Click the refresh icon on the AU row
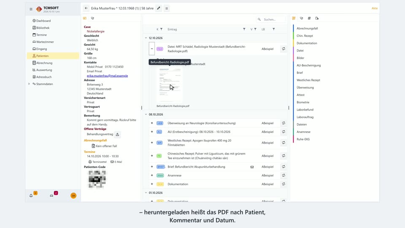Image resolution: width=405 pixels, height=228 pixels. pyautogui.click(x=283, y=132)
